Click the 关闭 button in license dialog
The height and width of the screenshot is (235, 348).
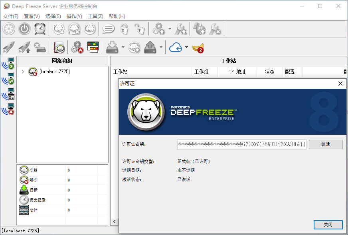click(328, 225)
